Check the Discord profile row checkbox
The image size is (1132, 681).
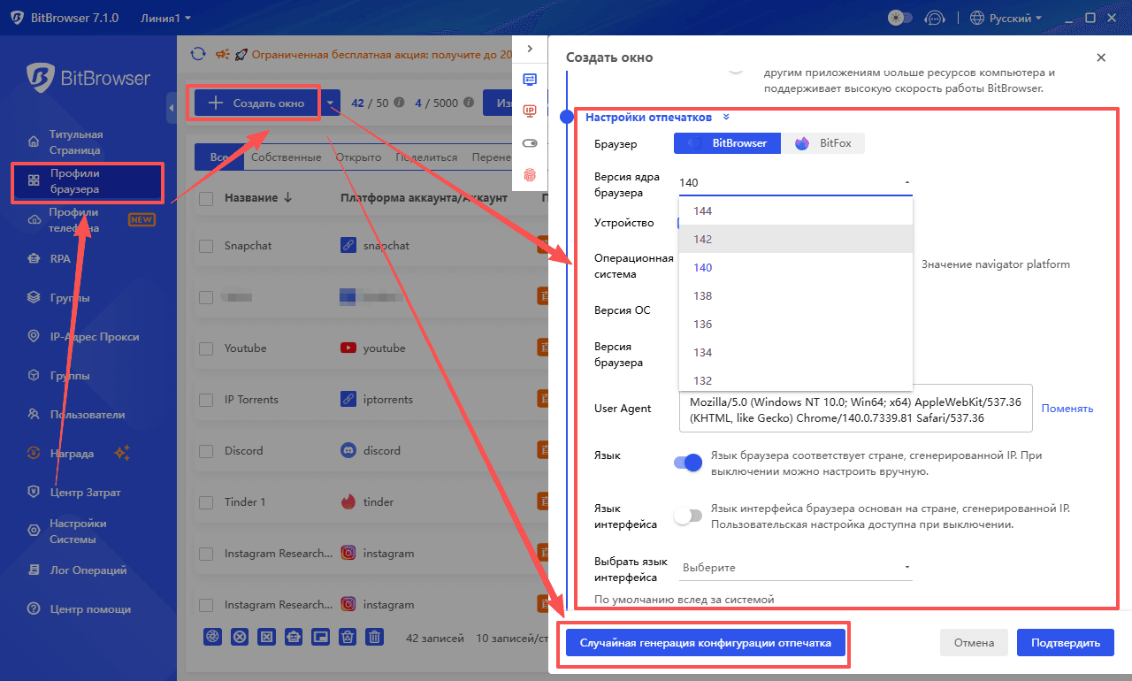coord(206,451)
